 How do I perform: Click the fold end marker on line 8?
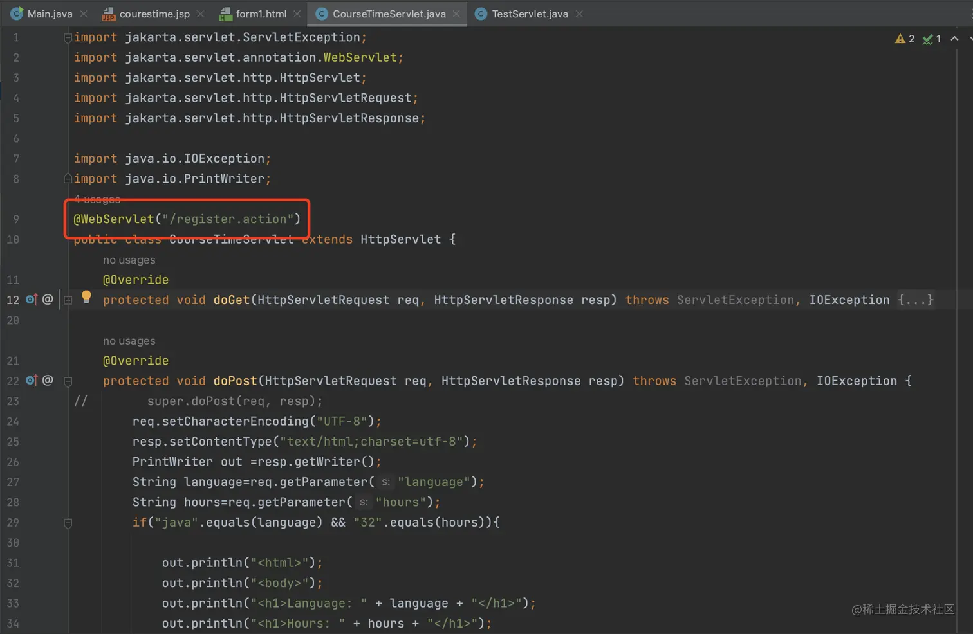pyautogui.click(x=68, y=178)
